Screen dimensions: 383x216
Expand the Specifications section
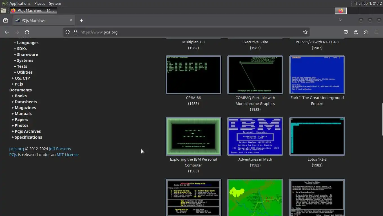[x=27, y=137]
